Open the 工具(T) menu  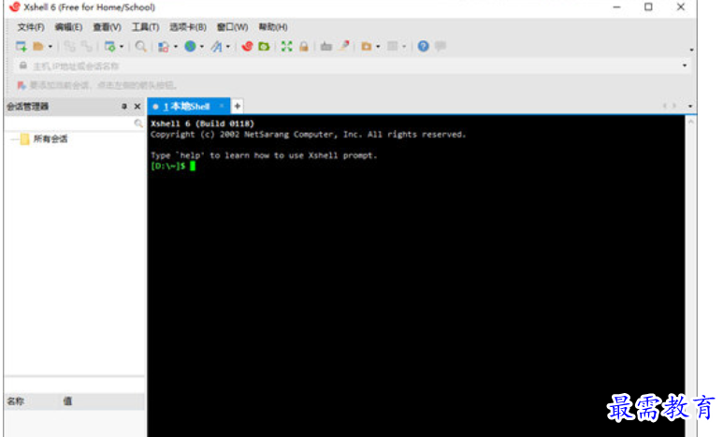click(x=145, y=27)
